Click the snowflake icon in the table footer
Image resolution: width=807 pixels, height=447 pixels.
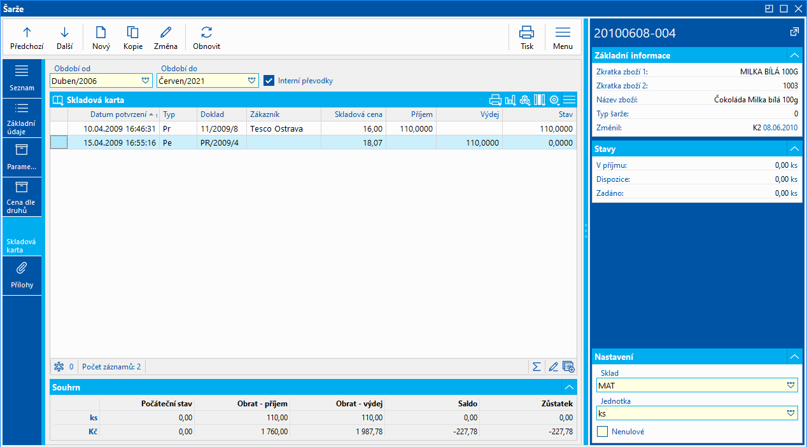click(59, 366)
